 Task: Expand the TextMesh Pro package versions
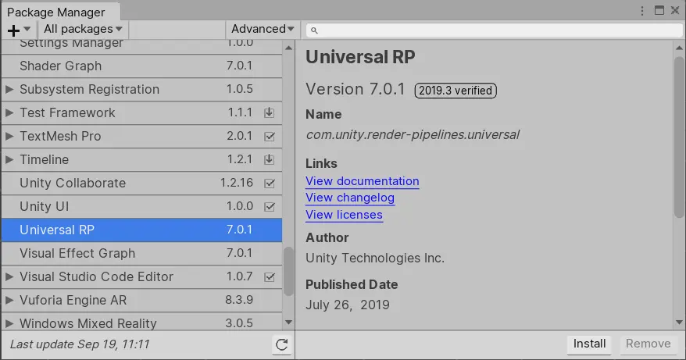pos(9,136)
